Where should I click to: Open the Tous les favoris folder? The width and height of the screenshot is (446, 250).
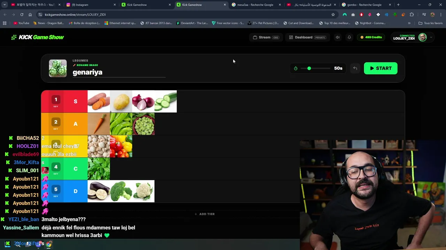[430, 23]
